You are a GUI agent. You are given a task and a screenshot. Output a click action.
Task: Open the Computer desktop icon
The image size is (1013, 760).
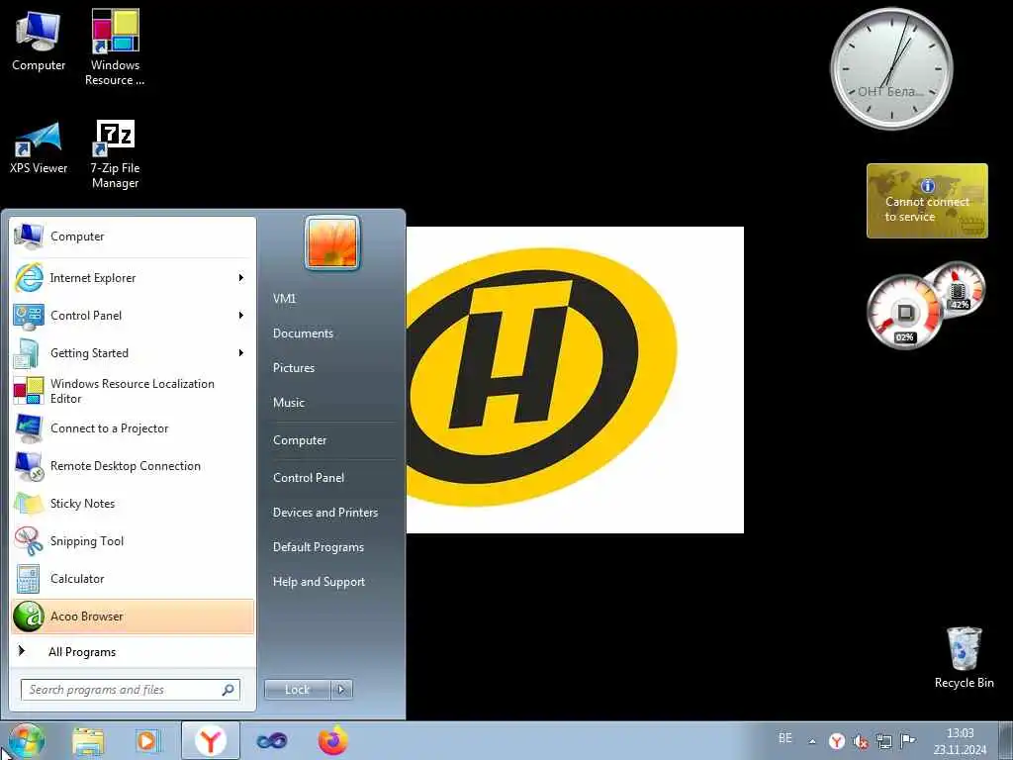39,40
